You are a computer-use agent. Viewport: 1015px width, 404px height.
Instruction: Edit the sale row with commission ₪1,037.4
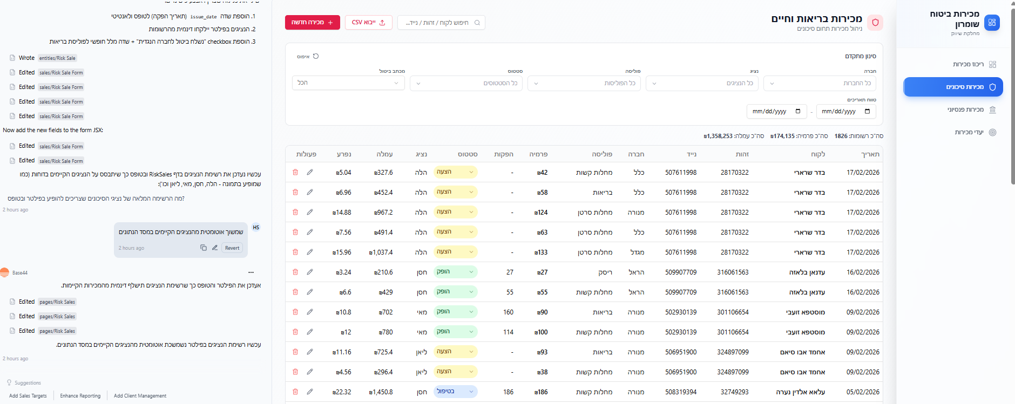click(310, 252)
